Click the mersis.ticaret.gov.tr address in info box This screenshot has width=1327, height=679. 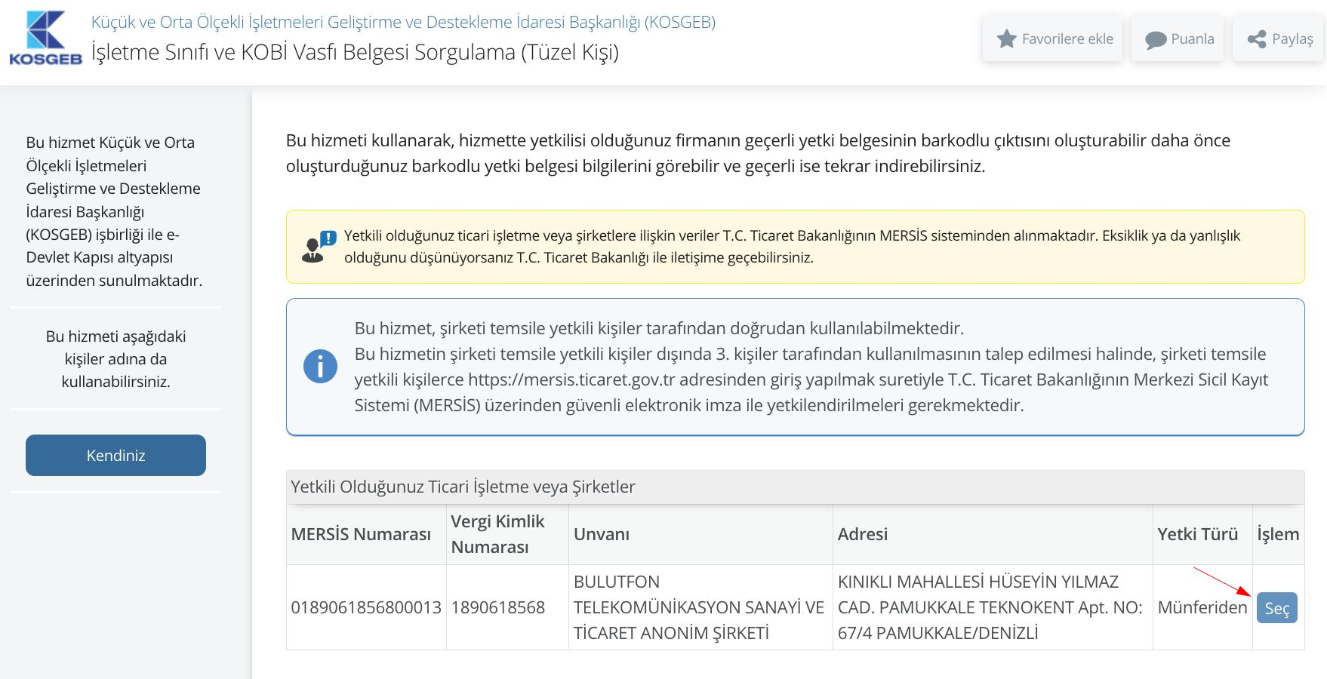pyautogui.click(x=571, y=379)
